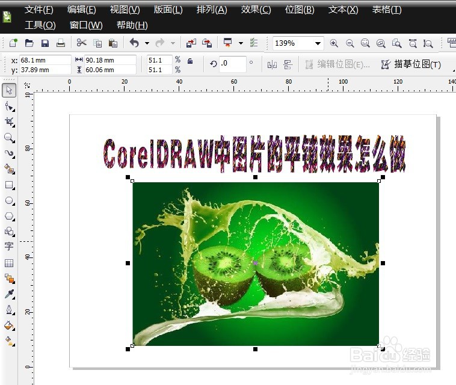Select the Smart fill tool
The width and height of the screenshot is (456, 385).
[10, 169]
